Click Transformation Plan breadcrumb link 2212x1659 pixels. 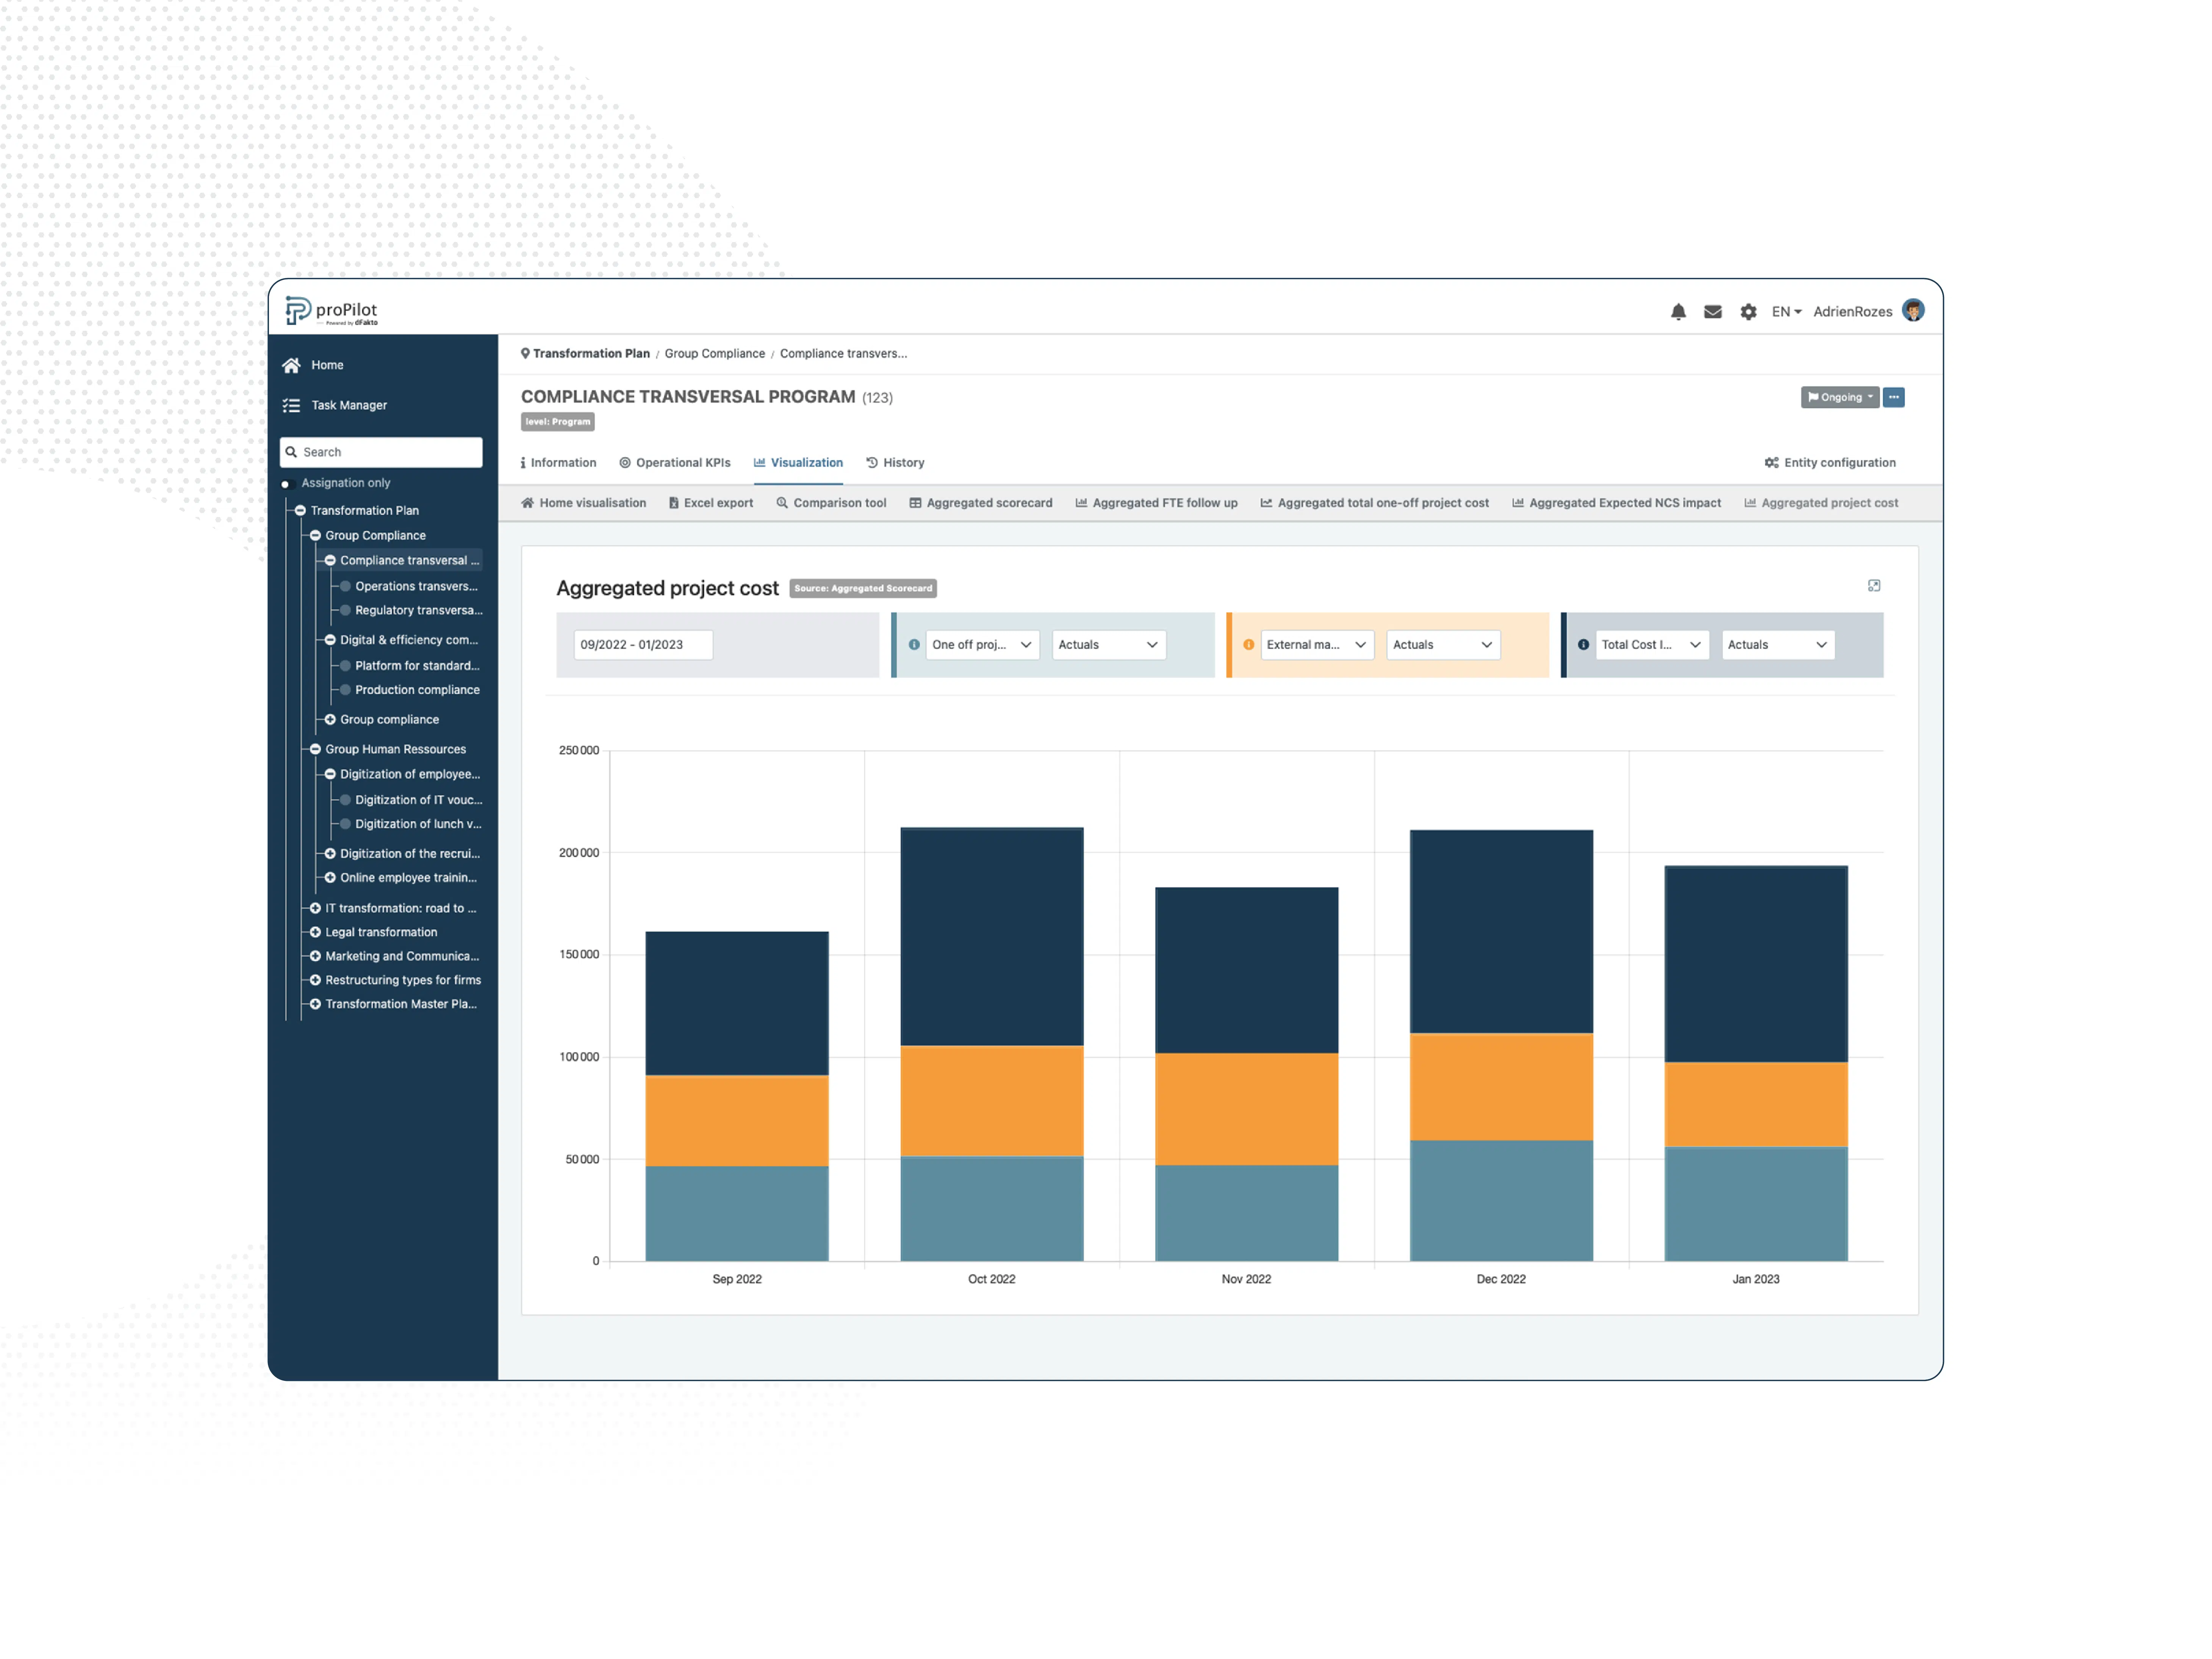click(x=591, y=353)
